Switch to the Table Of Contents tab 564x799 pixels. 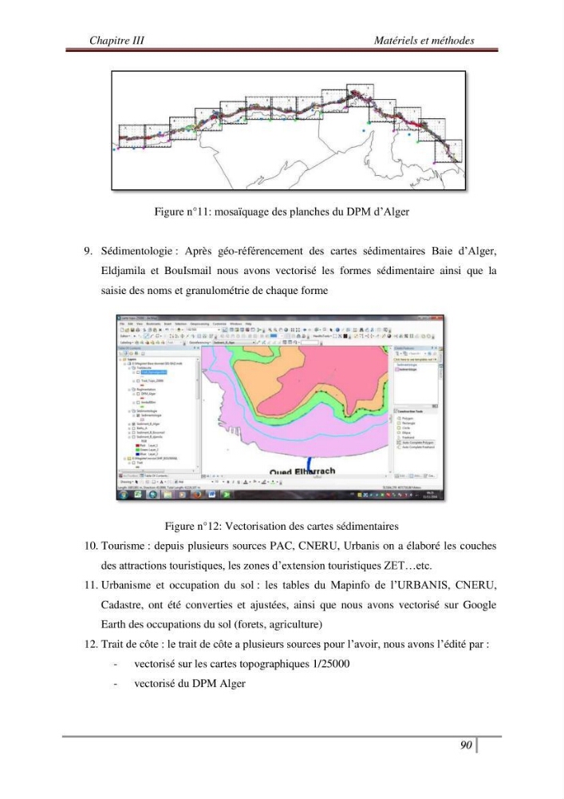[154, 476]
